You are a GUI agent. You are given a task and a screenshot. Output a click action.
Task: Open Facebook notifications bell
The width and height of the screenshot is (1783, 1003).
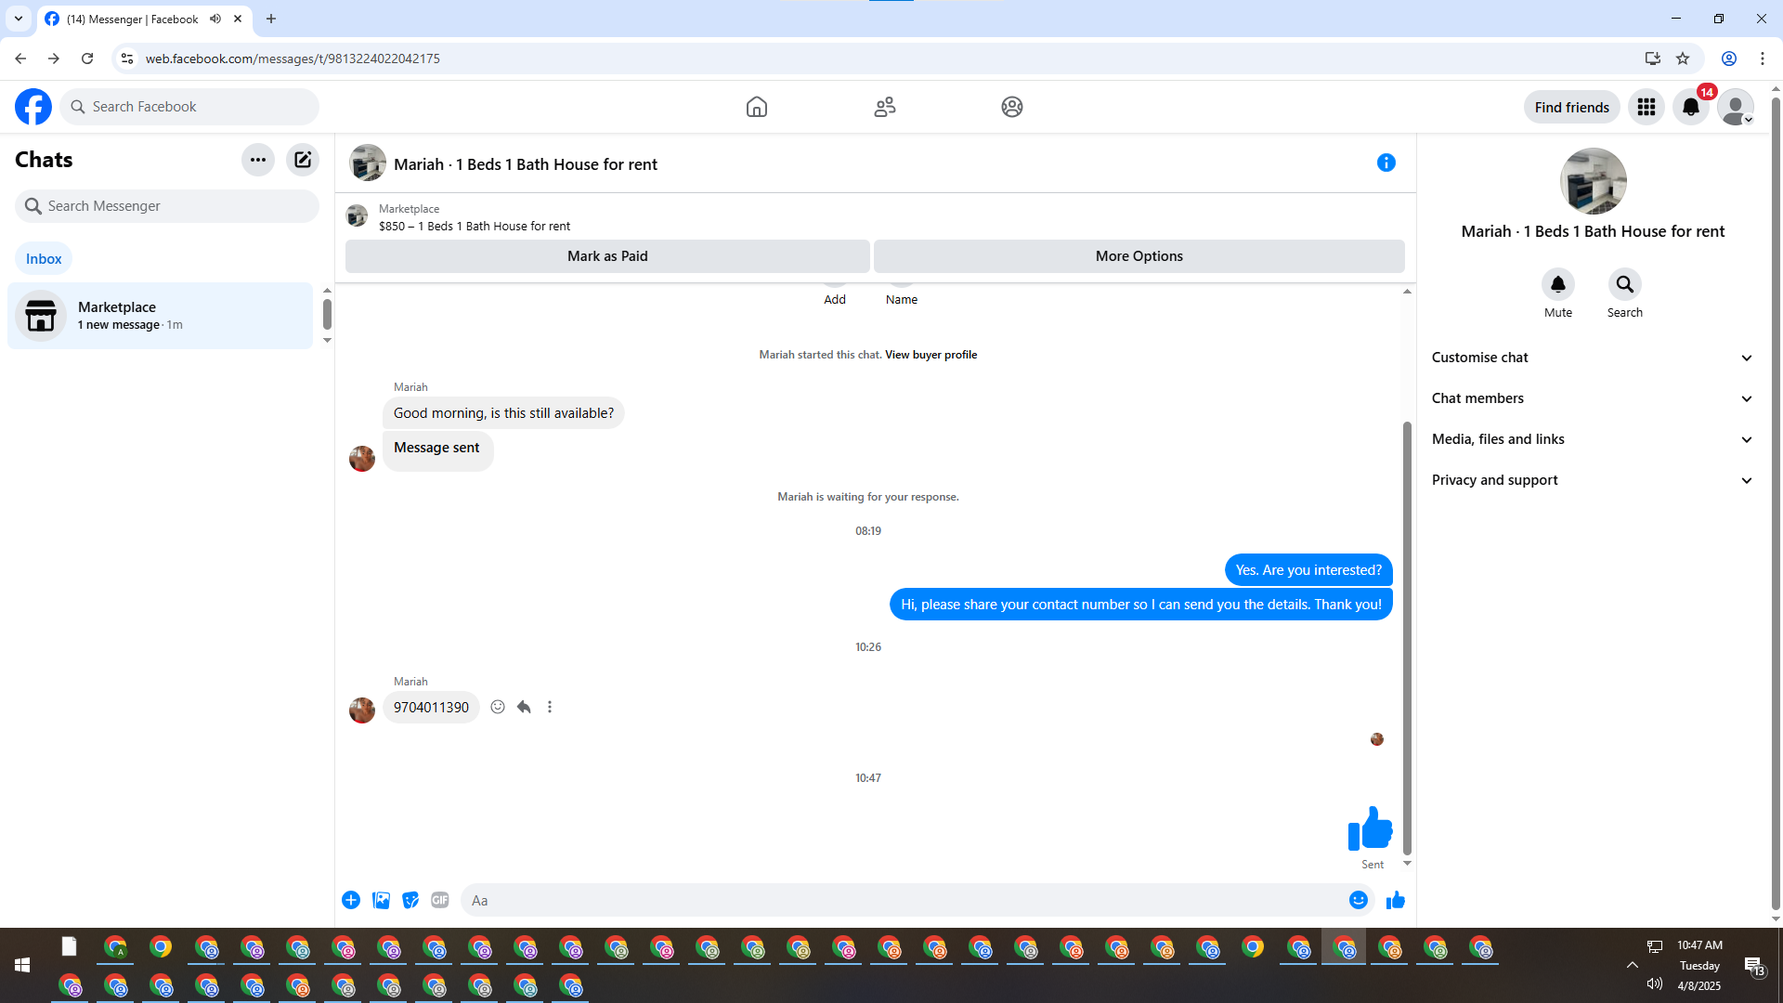point(1690,107)
